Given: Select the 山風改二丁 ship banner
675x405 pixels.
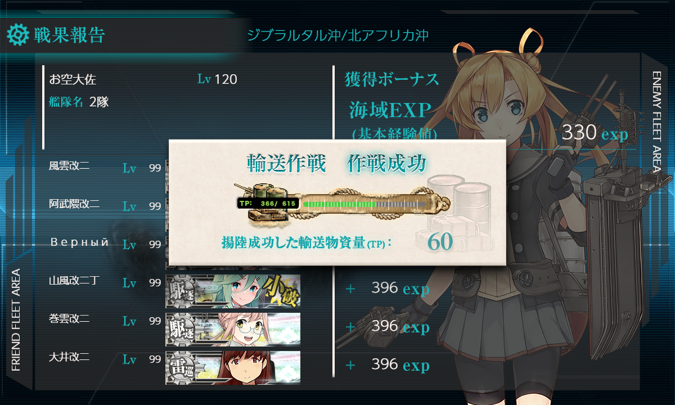Looking at the screenshot, I should click(233, 291).
